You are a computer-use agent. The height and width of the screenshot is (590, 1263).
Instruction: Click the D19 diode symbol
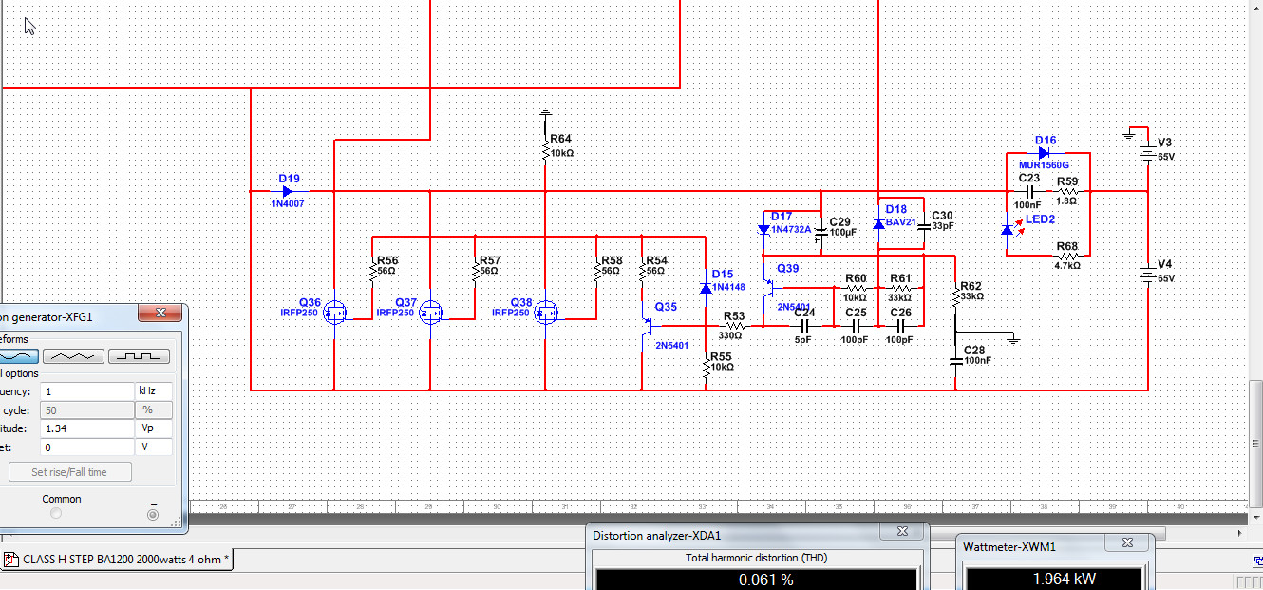(x=288, y=191)
